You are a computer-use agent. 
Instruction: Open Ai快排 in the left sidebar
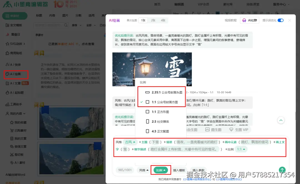pos(13,64)
